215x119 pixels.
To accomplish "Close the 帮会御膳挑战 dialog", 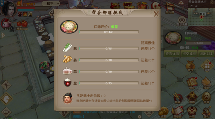I will point(156,14).
